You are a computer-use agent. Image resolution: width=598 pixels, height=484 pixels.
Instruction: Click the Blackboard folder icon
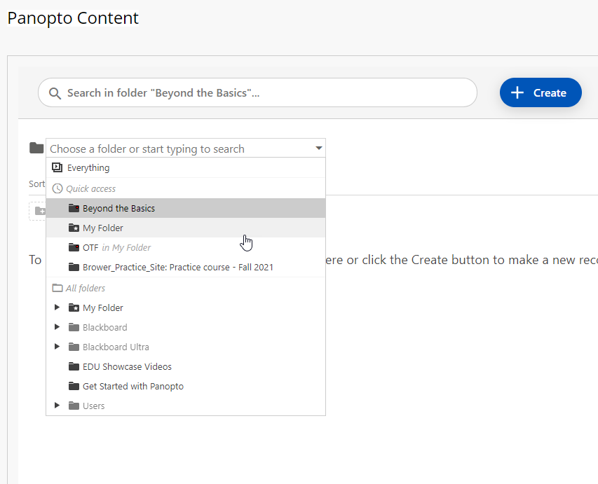coord(74,327)
